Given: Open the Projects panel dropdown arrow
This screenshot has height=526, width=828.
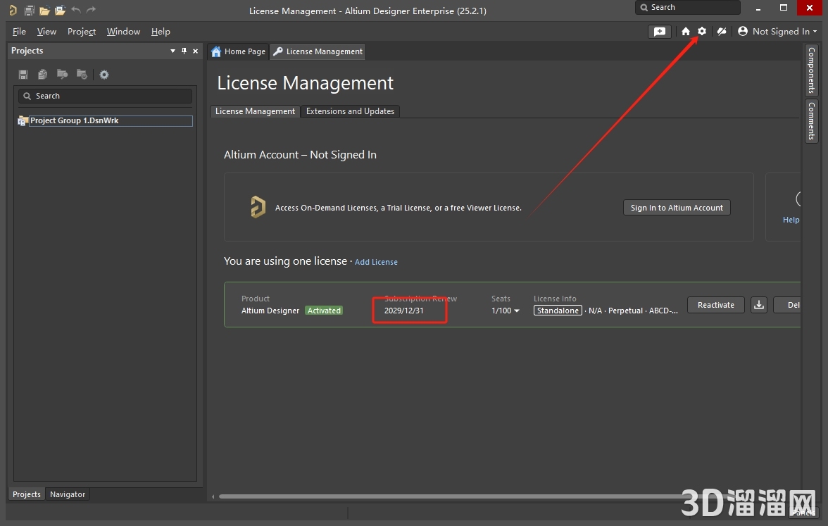Looking at the screenshot, I should [172, 51].
